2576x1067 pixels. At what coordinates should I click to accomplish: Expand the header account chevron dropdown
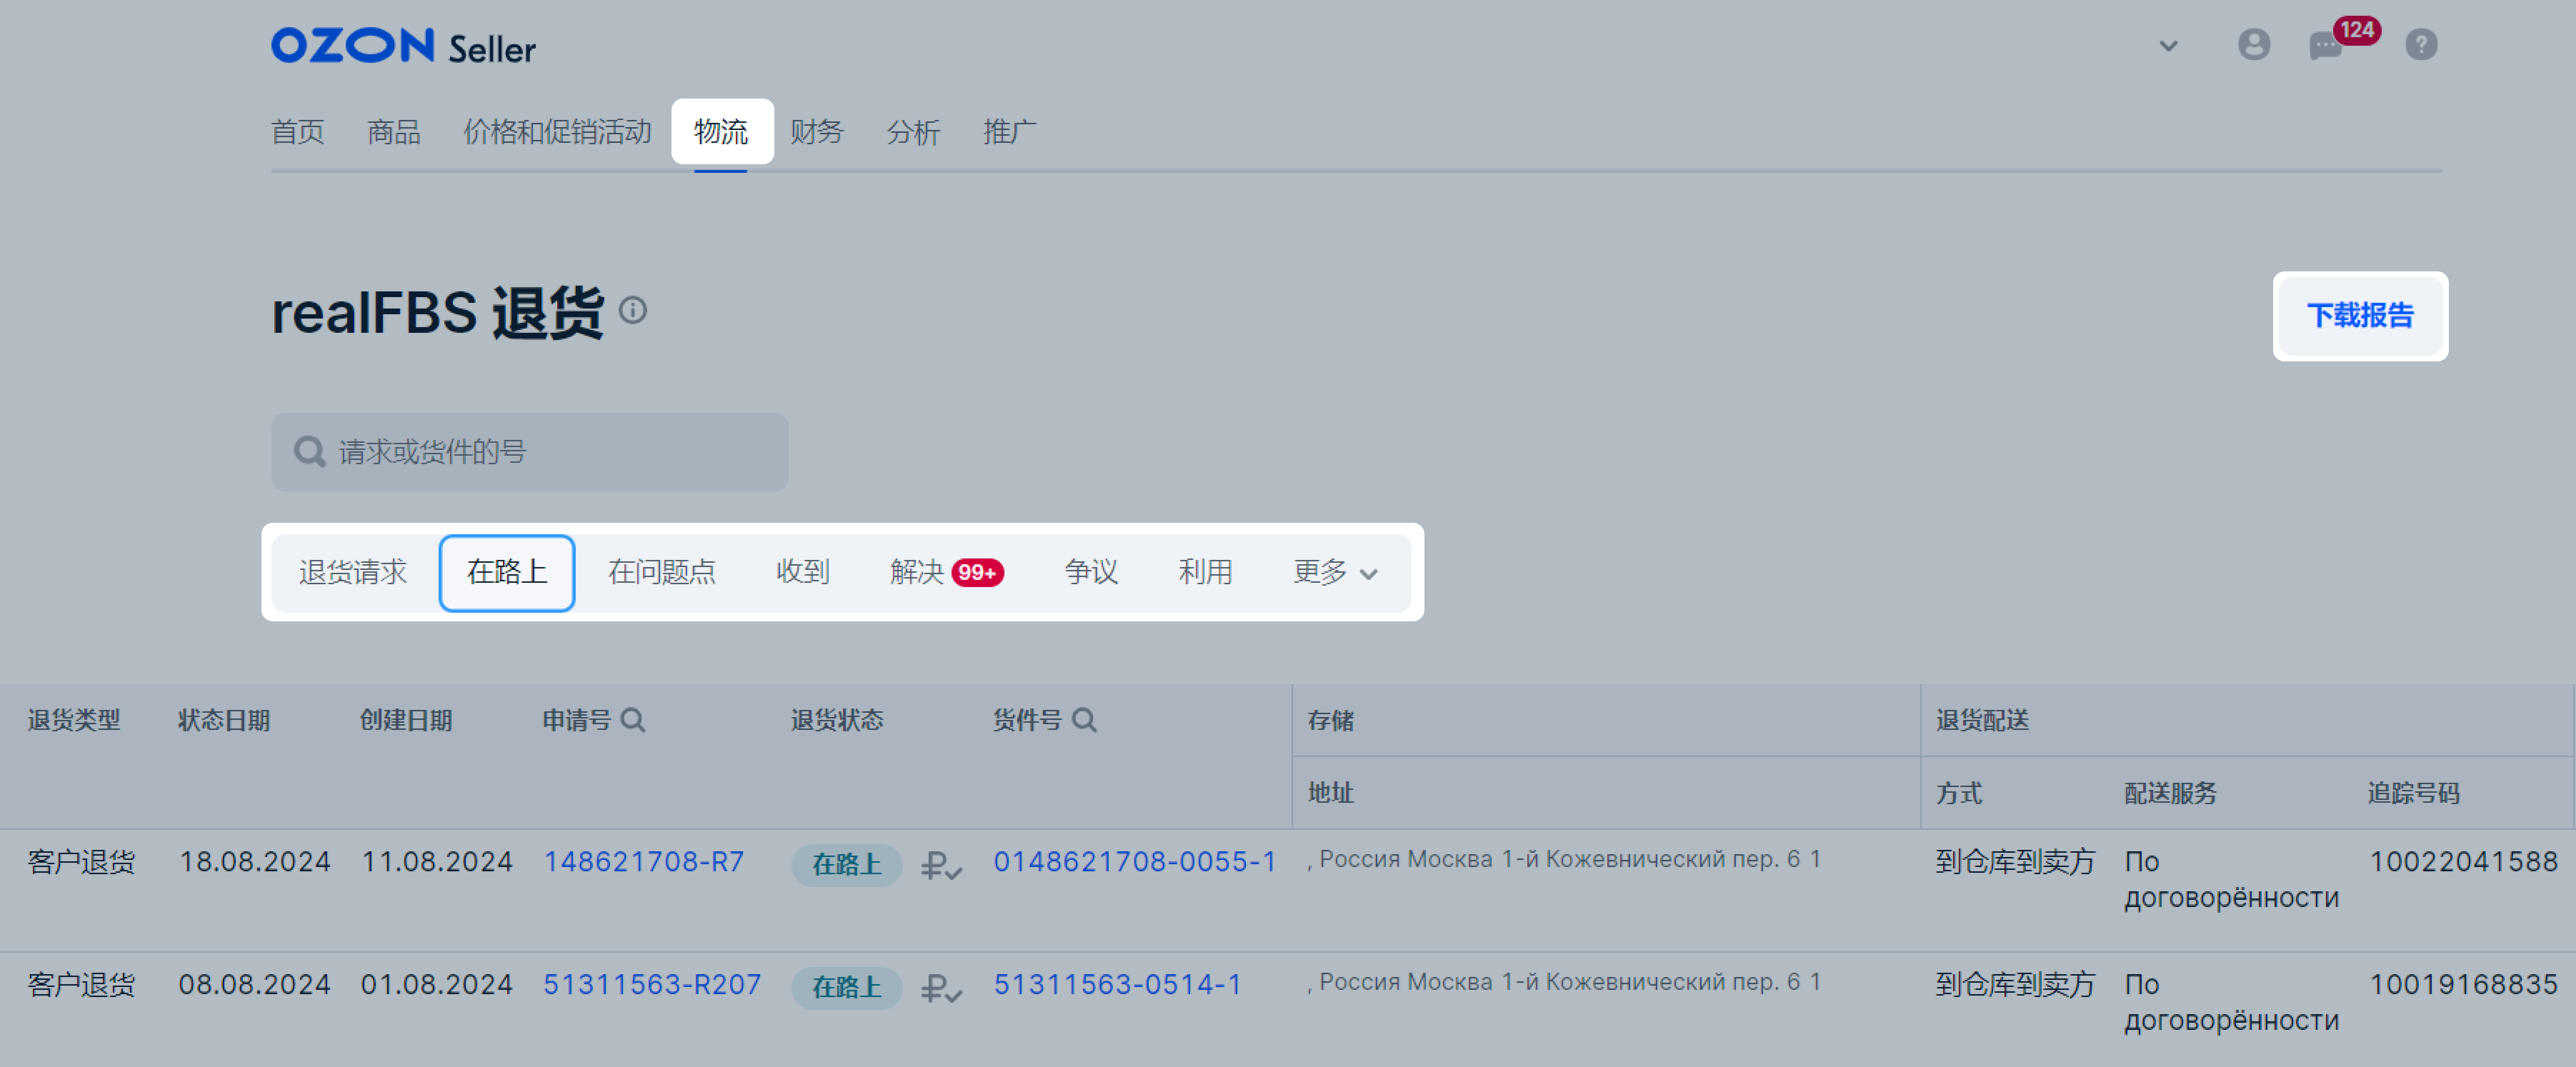click(x=2168, y=46)
